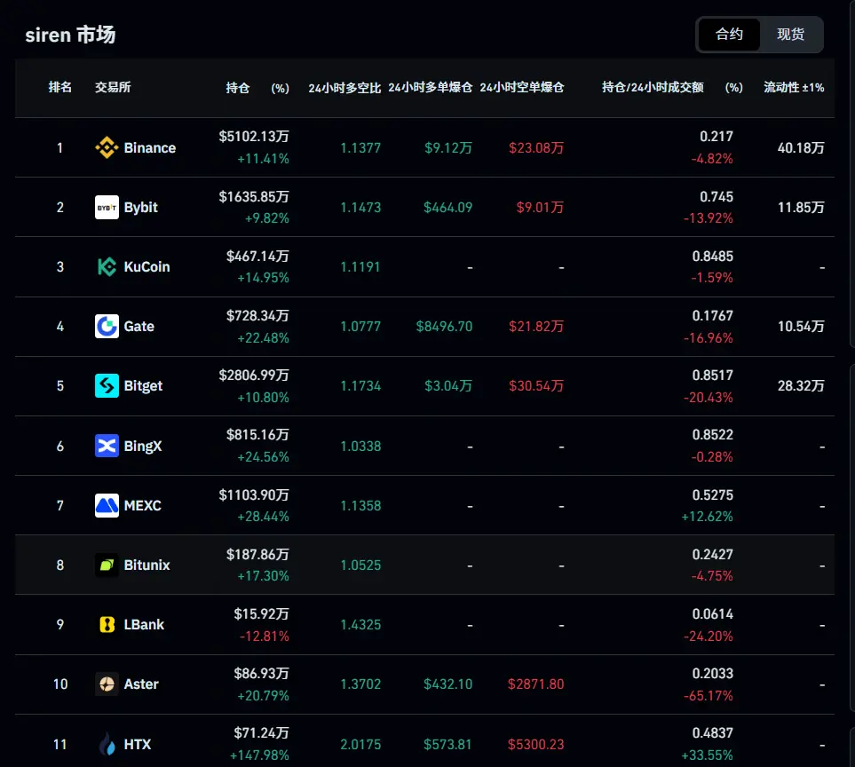
Task: Click Bitunix open interest $187.86万
Action: (257, 555)
